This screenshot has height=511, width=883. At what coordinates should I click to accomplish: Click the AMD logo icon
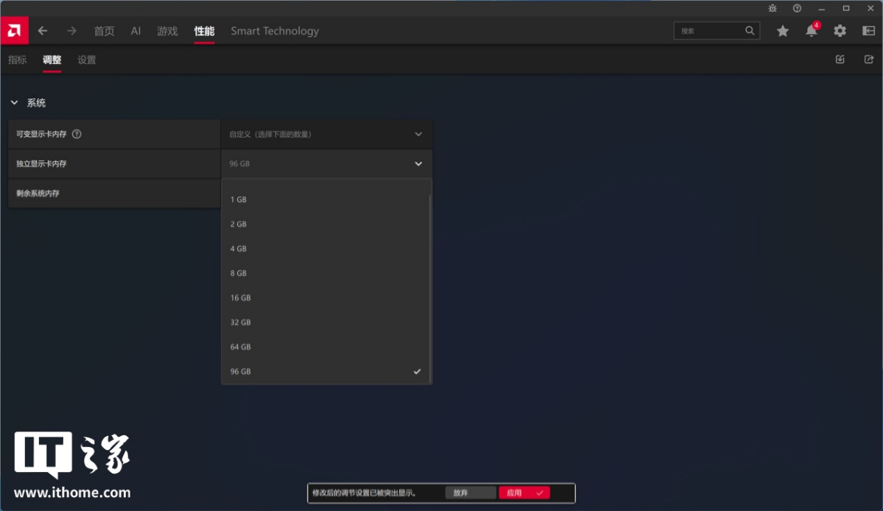click(x=14, y=31)
